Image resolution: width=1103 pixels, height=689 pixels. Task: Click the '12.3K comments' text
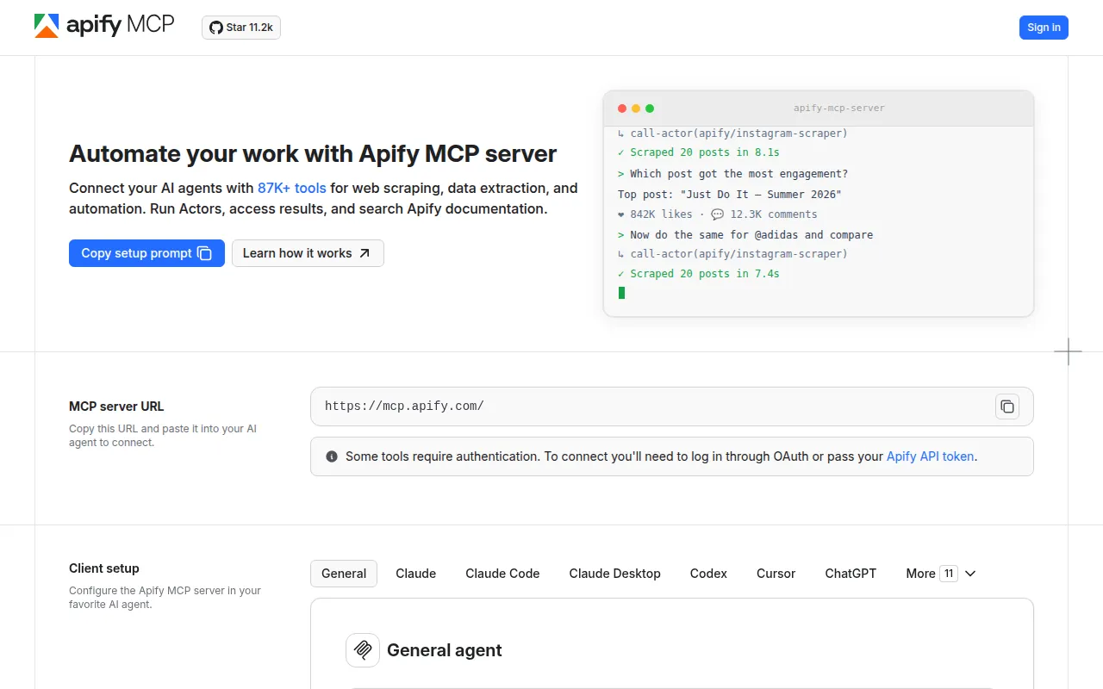click(774, 214)
